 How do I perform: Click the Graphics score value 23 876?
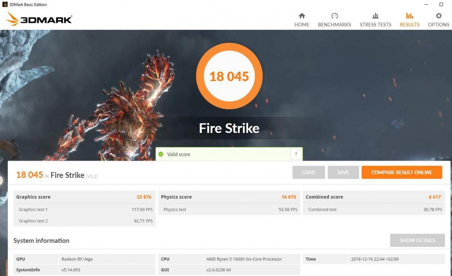click(144, 197)
